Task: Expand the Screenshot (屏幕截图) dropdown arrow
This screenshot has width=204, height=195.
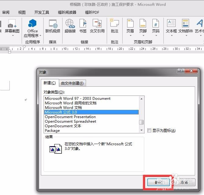Action: (13, 35)
